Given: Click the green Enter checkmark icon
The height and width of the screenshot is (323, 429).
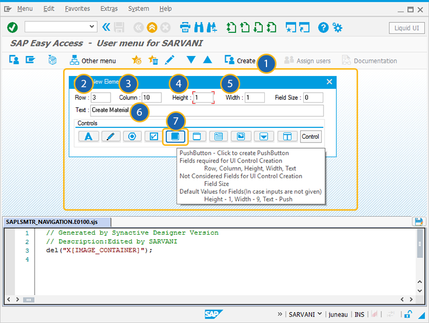Looking at the screenshot, I should (12, 27).
